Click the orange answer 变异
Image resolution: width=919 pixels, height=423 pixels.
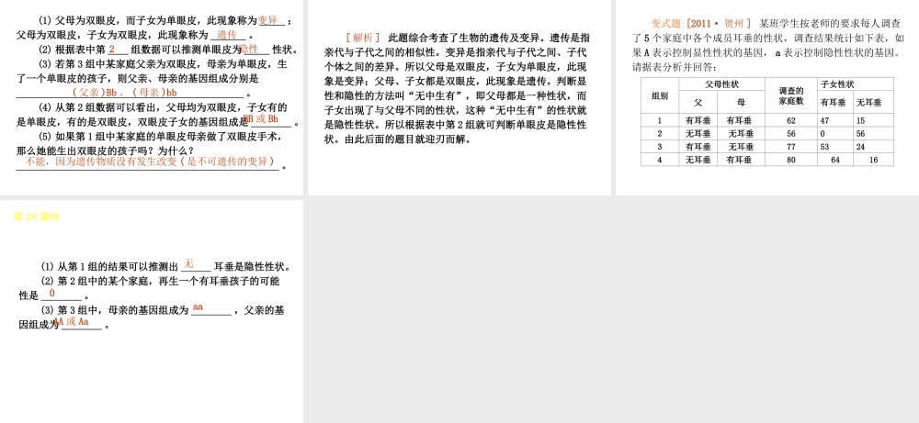coord(268,20)
